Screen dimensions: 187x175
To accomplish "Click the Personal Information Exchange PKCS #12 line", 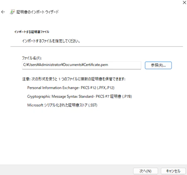I will 71,88.
